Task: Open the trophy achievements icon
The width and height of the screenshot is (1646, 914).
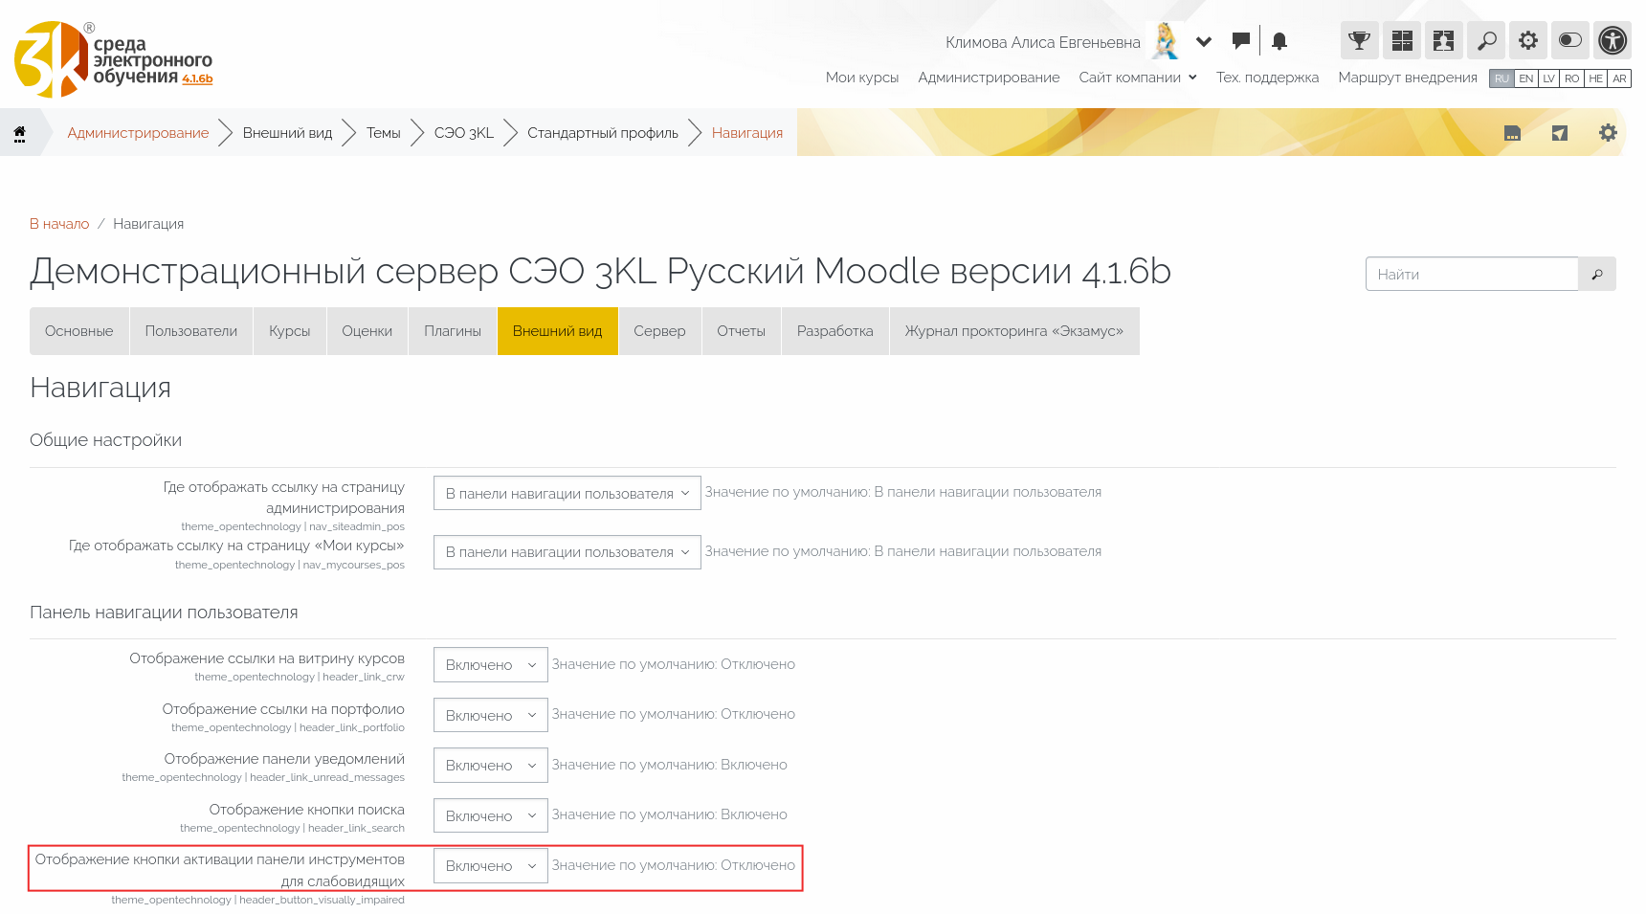Action: [x=1359, y=40]
